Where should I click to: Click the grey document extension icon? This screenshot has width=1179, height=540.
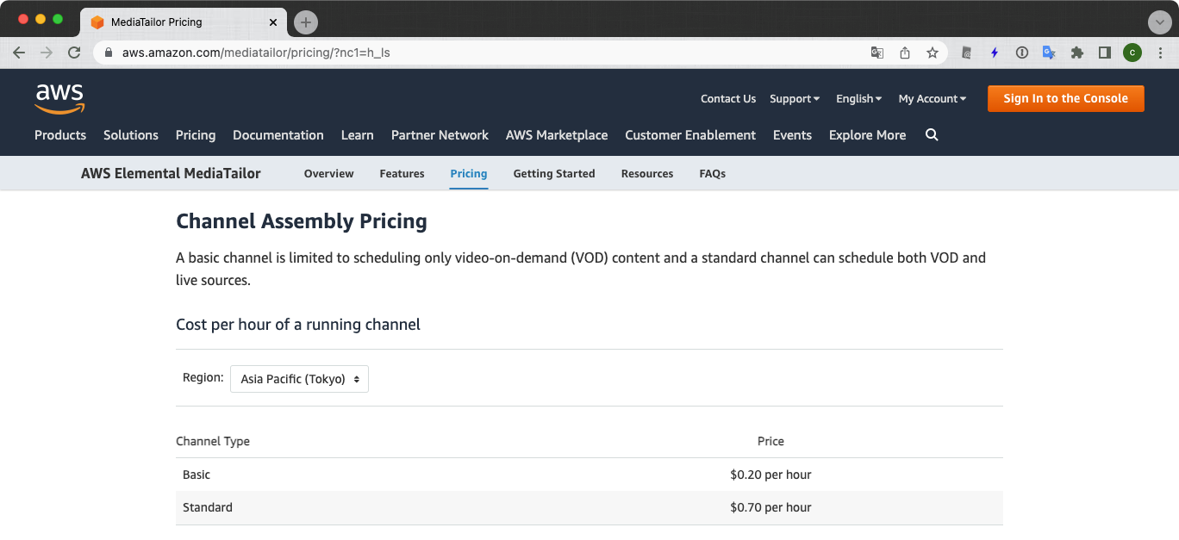(x=967, y=53)
